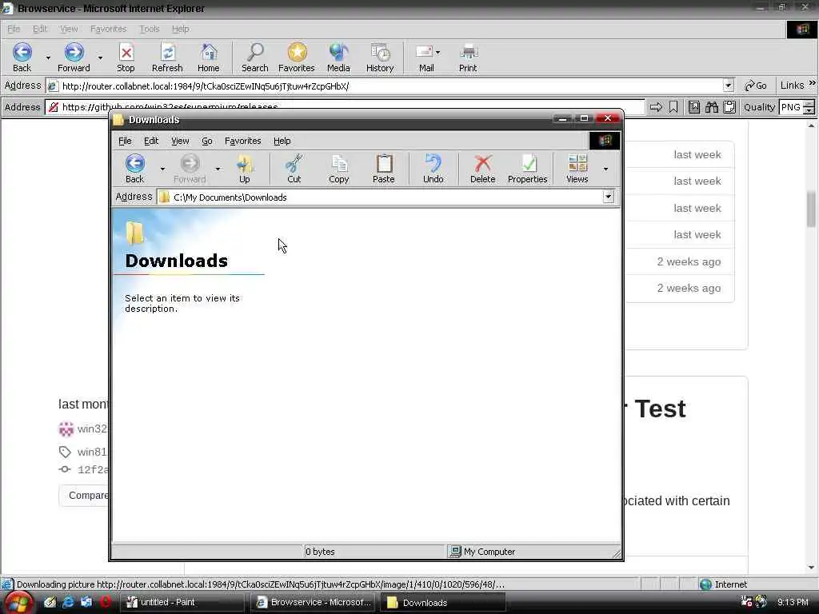Click the Go button beside address bar
Screen dimensions: 819x614
[756, 86]
